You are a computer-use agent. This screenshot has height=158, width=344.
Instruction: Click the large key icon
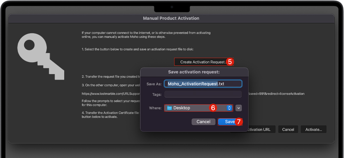tap(41, 56)
